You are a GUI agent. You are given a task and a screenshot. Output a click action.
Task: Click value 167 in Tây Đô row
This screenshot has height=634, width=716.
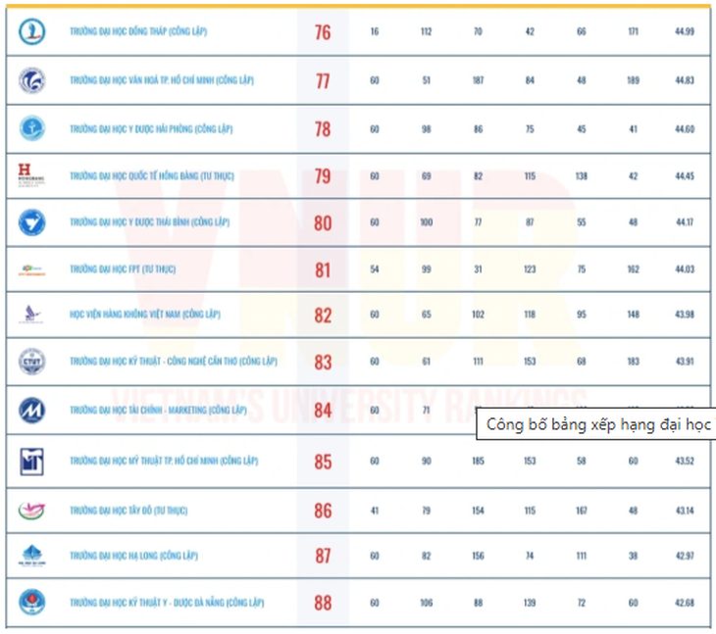coord(582,511)
